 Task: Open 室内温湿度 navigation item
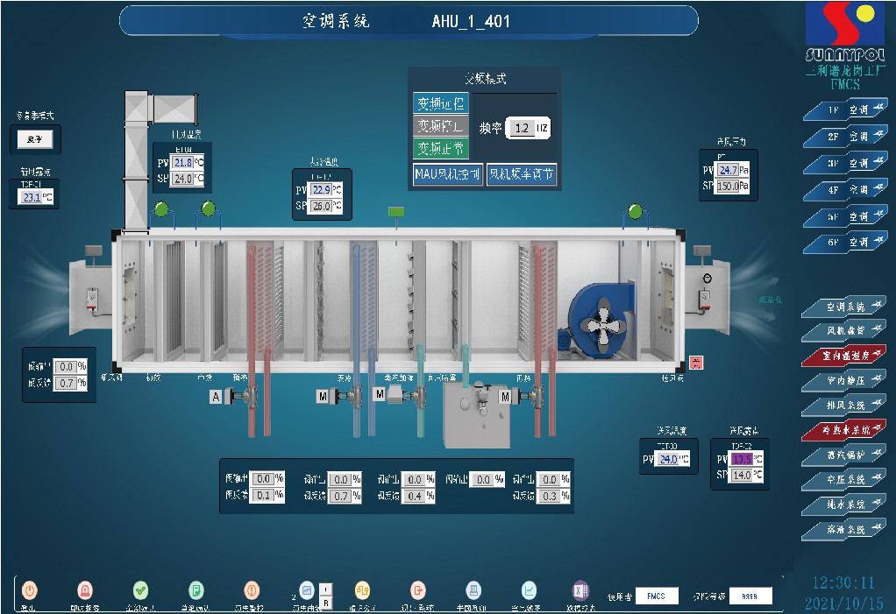pyautogui.click(x=845, y=356)
